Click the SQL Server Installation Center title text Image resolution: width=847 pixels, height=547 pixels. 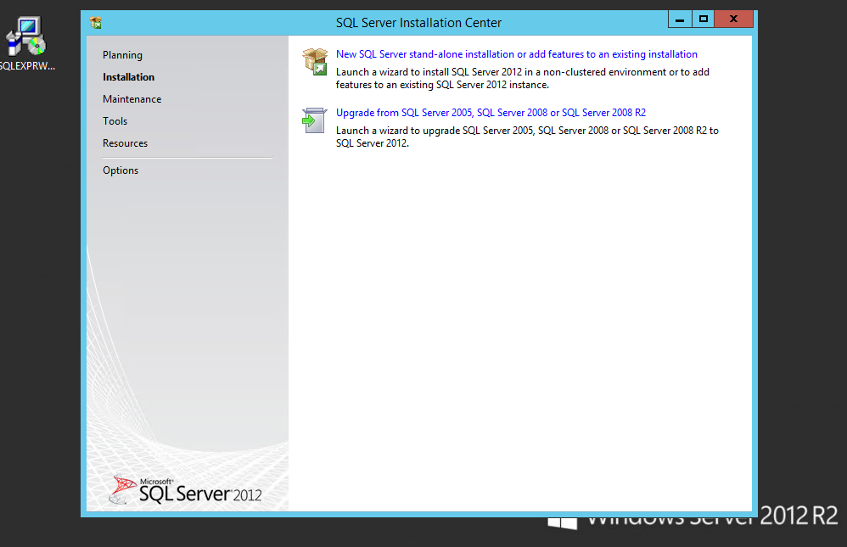click(x=418, y=23)
